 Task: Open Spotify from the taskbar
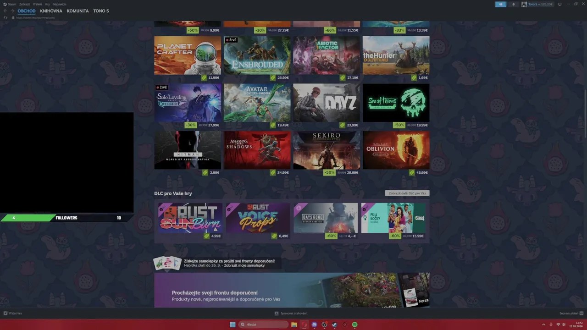click(354, 324)
